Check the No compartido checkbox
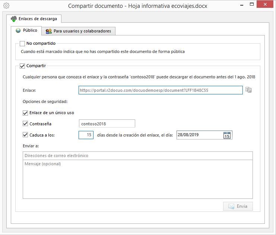Viewport: 276px width, 235px height. (x=22, y=44)
